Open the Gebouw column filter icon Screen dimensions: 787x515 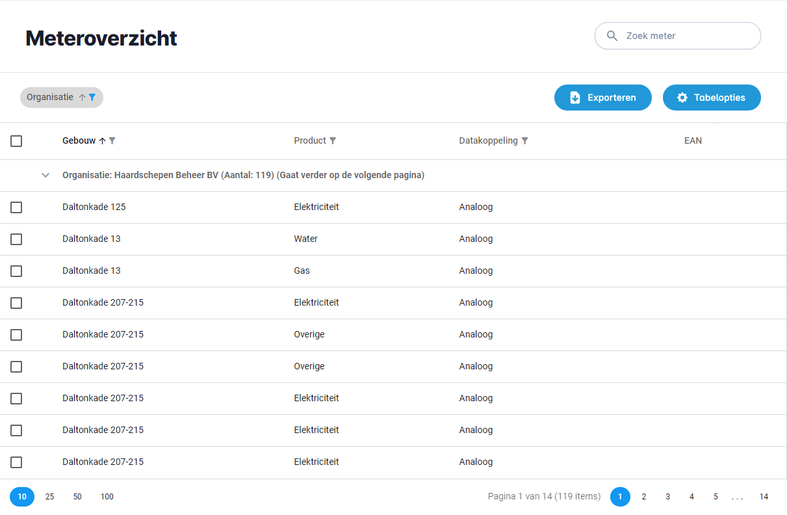coord(112,140)
